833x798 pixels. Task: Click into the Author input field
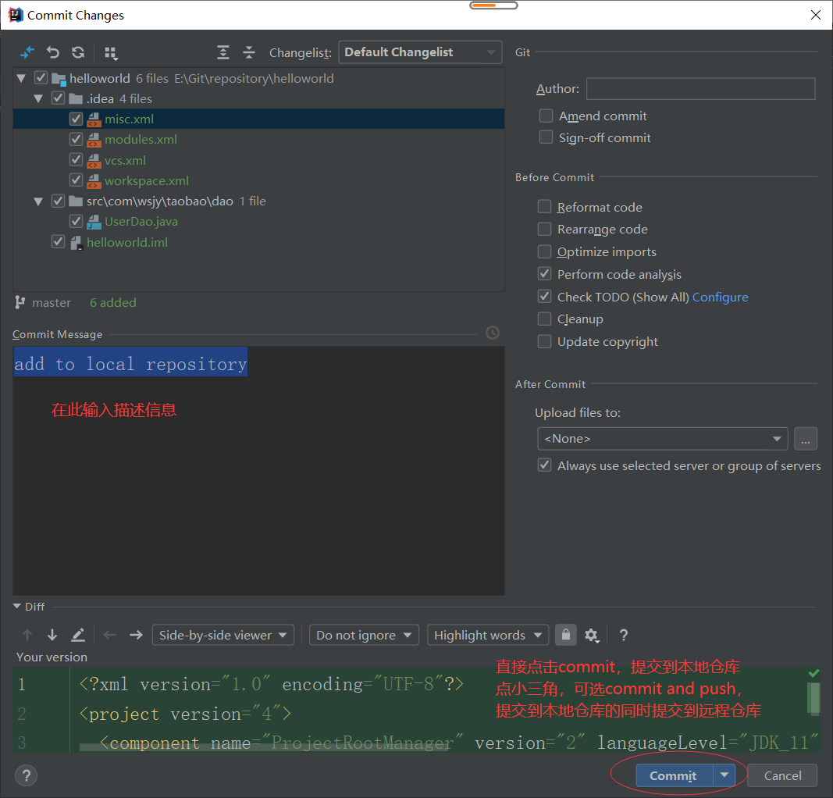pyautogui.click(x=700, y=88)
